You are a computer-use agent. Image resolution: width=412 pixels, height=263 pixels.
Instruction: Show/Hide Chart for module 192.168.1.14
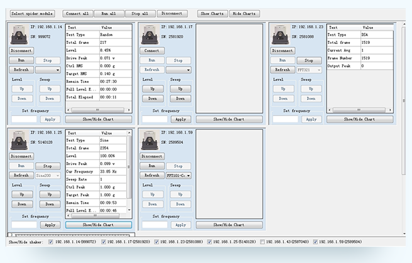[x=99, y=119]
